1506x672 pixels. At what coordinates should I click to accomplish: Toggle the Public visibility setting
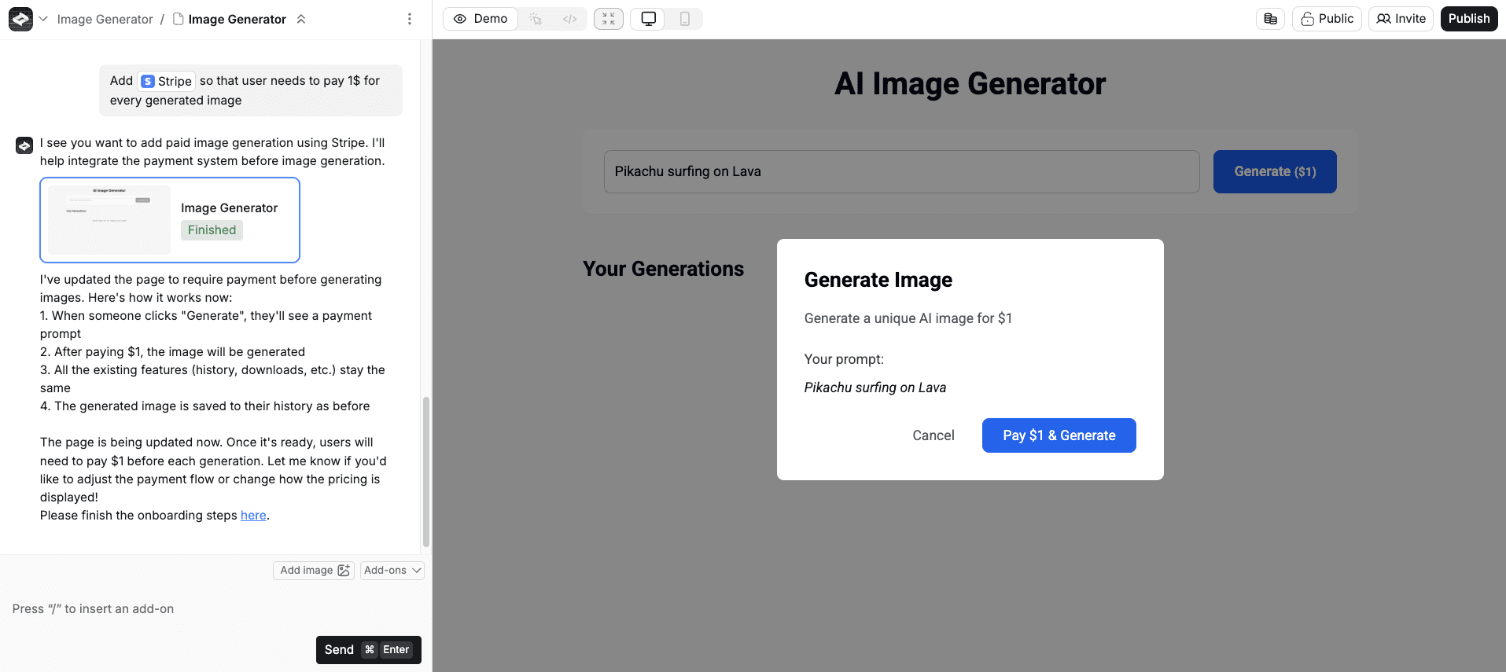point(1327,19)
